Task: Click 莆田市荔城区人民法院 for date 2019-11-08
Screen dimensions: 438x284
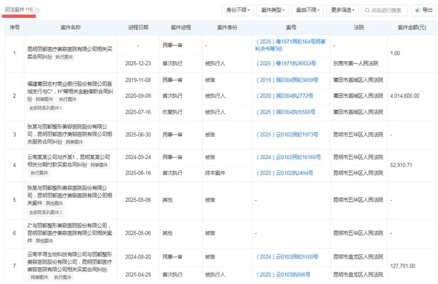Action: point(358,80)
